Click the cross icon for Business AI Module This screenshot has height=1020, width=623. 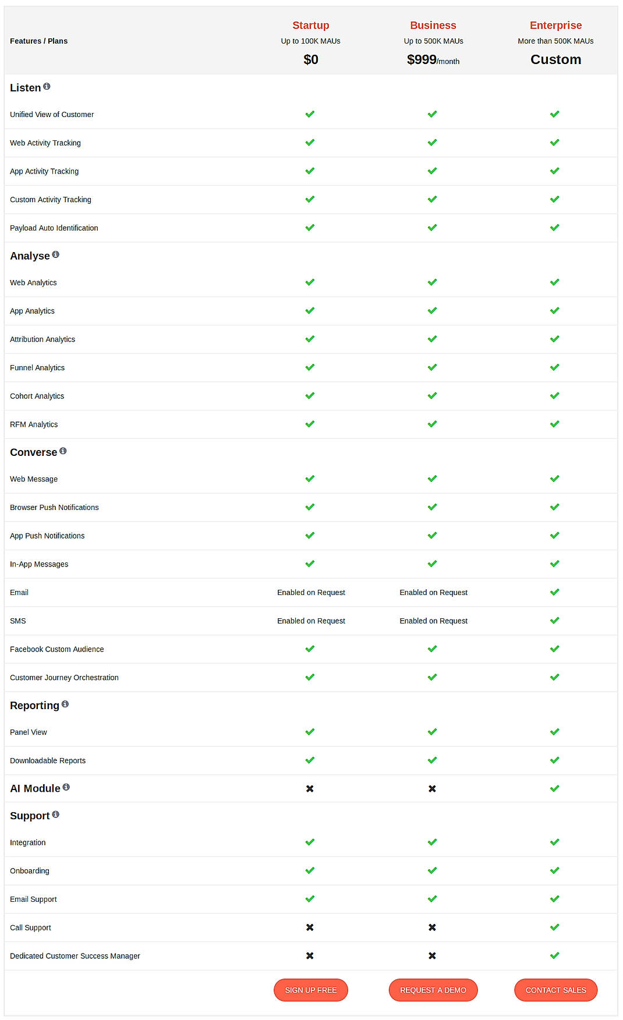(433, 788)
